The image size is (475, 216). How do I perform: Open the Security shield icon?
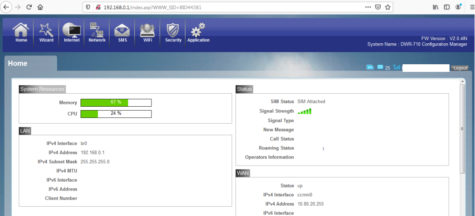173,33
